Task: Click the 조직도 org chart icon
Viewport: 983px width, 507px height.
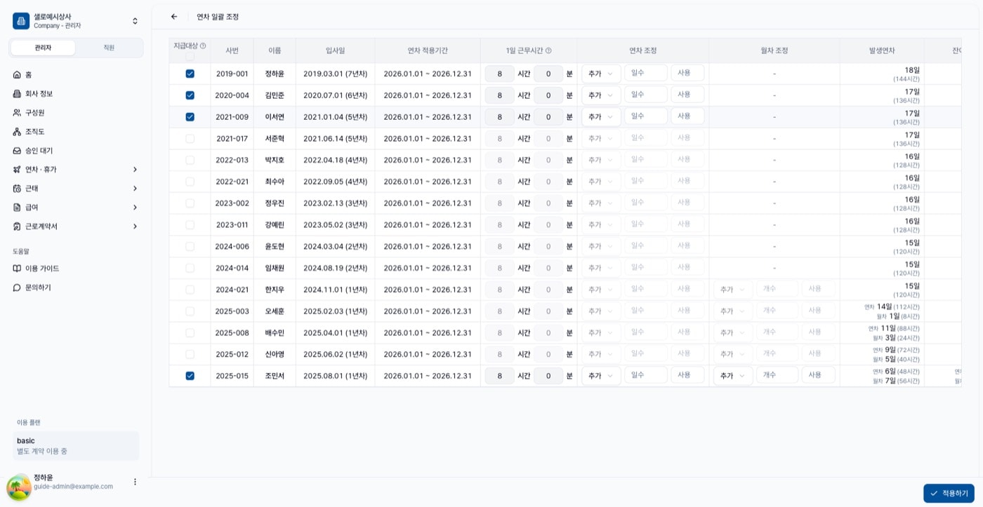Action: (x=18, y=131)
